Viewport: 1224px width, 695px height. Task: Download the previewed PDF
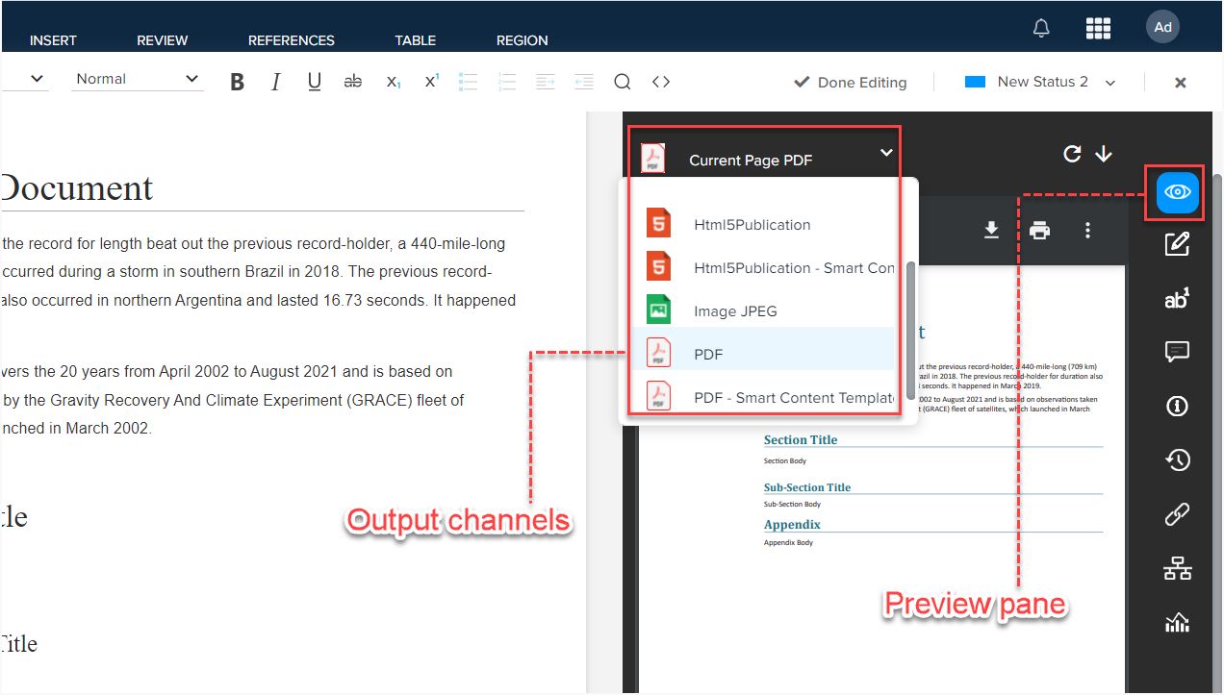[x=991, y=231]
